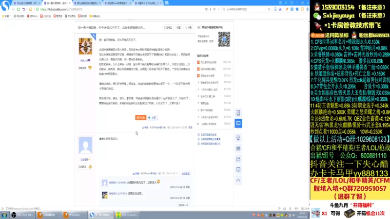Switch to second orange-icon taskbar app

pyautogui.click(x=75, y=215)
